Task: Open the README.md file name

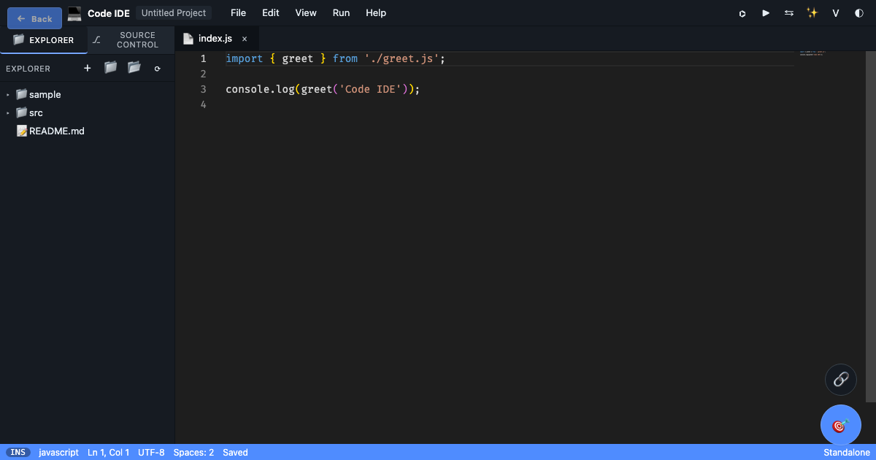Action: coord(57,131)
